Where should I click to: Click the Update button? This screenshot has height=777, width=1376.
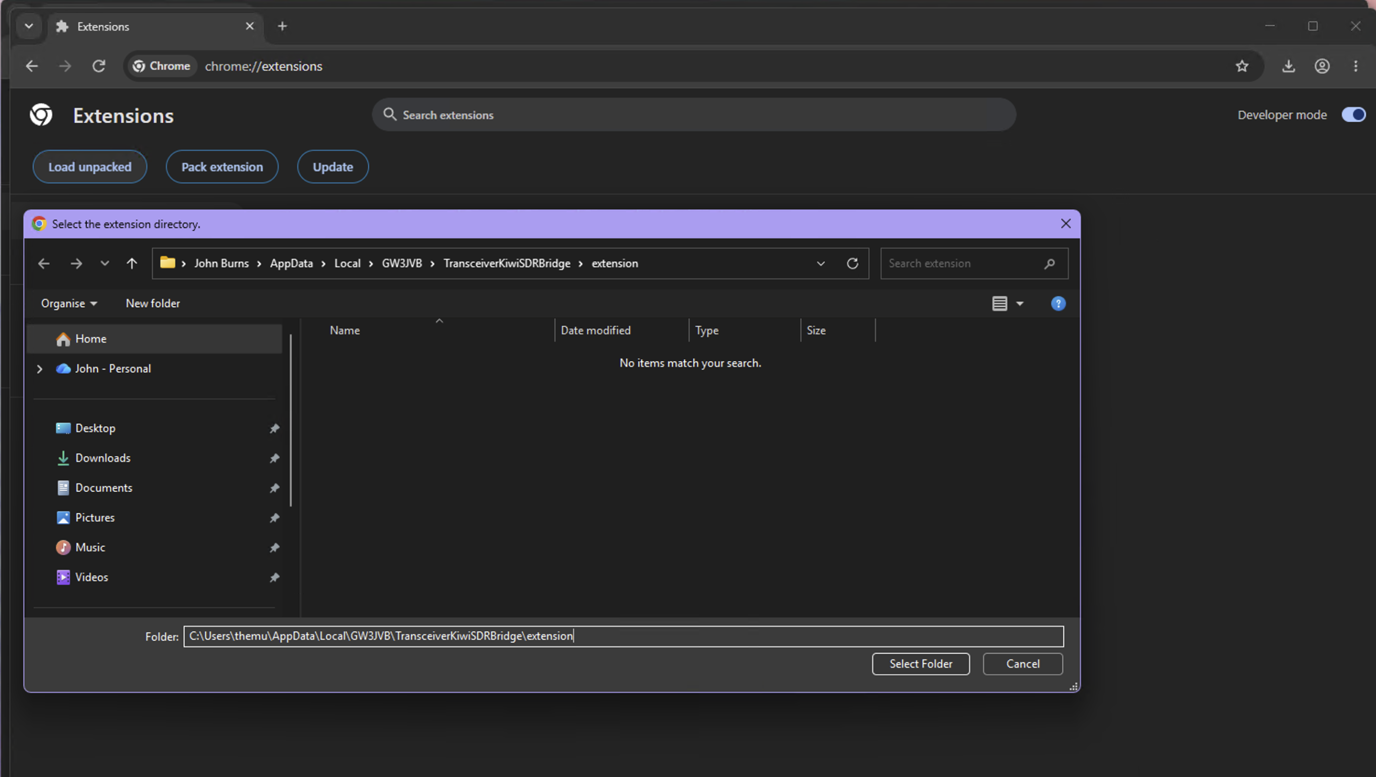333,166
